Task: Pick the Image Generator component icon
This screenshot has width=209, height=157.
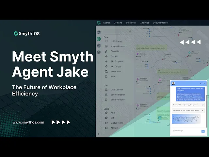Action: coord(106,46)
